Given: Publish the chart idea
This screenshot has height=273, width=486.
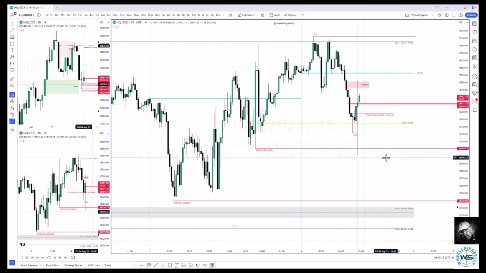Looking at the screenshot, I should (x=471, y=15).
